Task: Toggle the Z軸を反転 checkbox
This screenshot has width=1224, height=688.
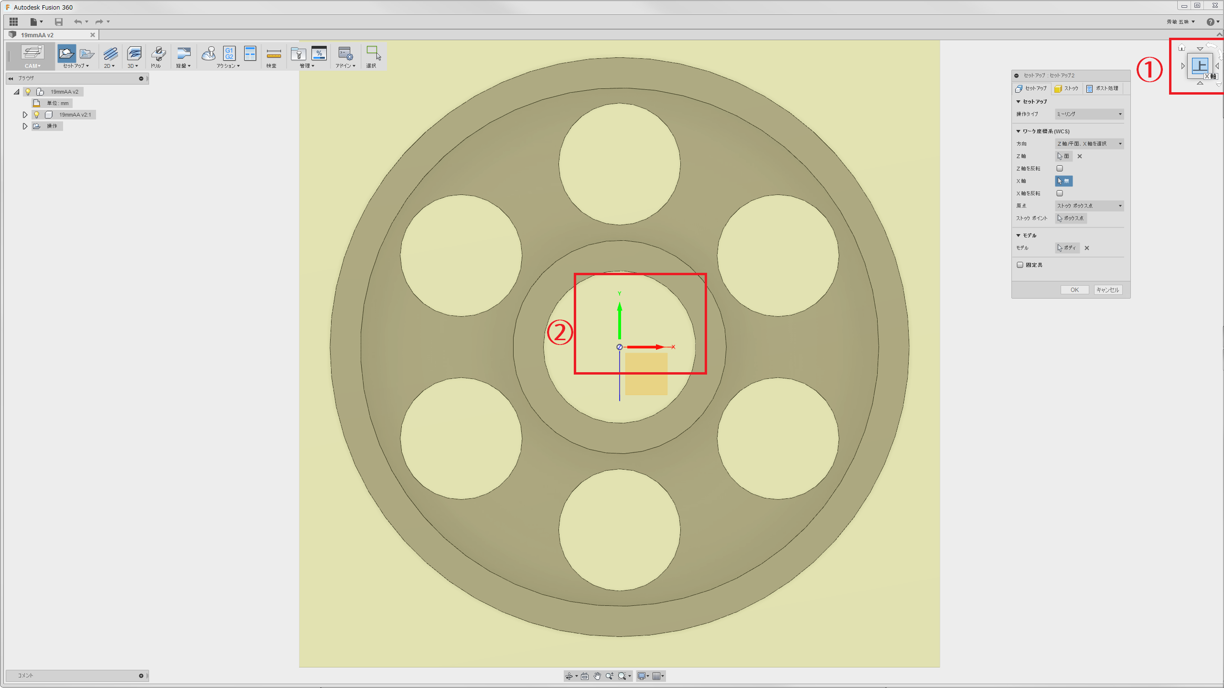Action: point(1060,169)
